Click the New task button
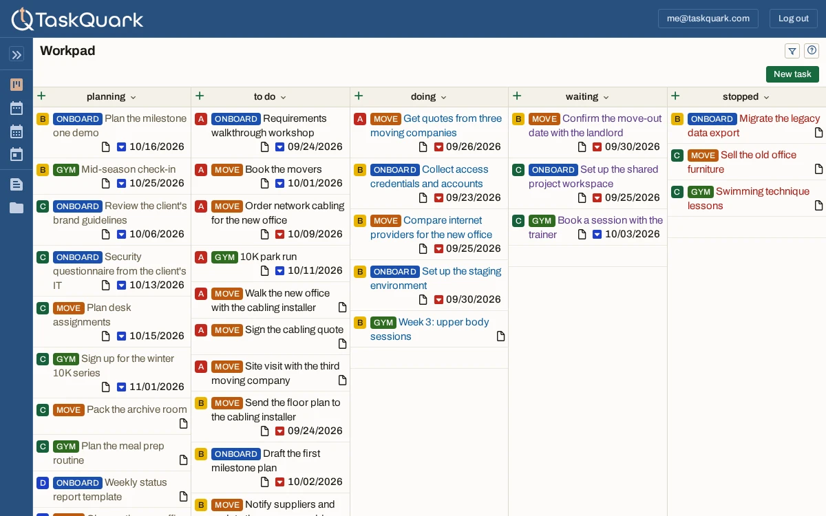826x516 pixels. (792, 74)
